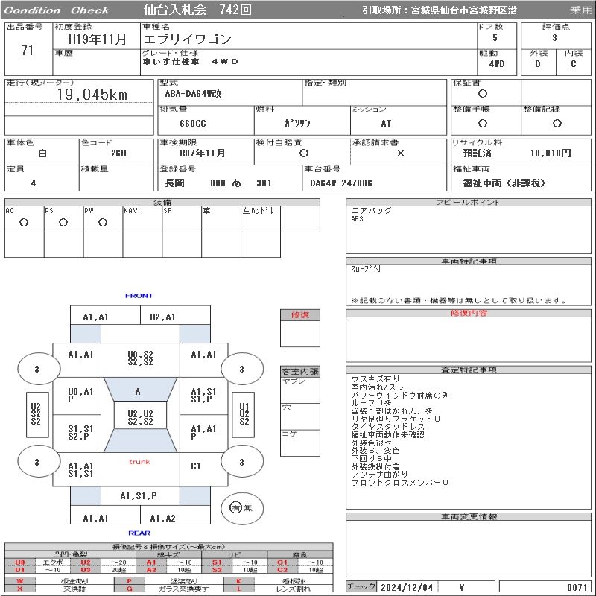Select the appeal point 'エアバッグ'
This screenshot has width=596, height=596.
click(371, 211)
